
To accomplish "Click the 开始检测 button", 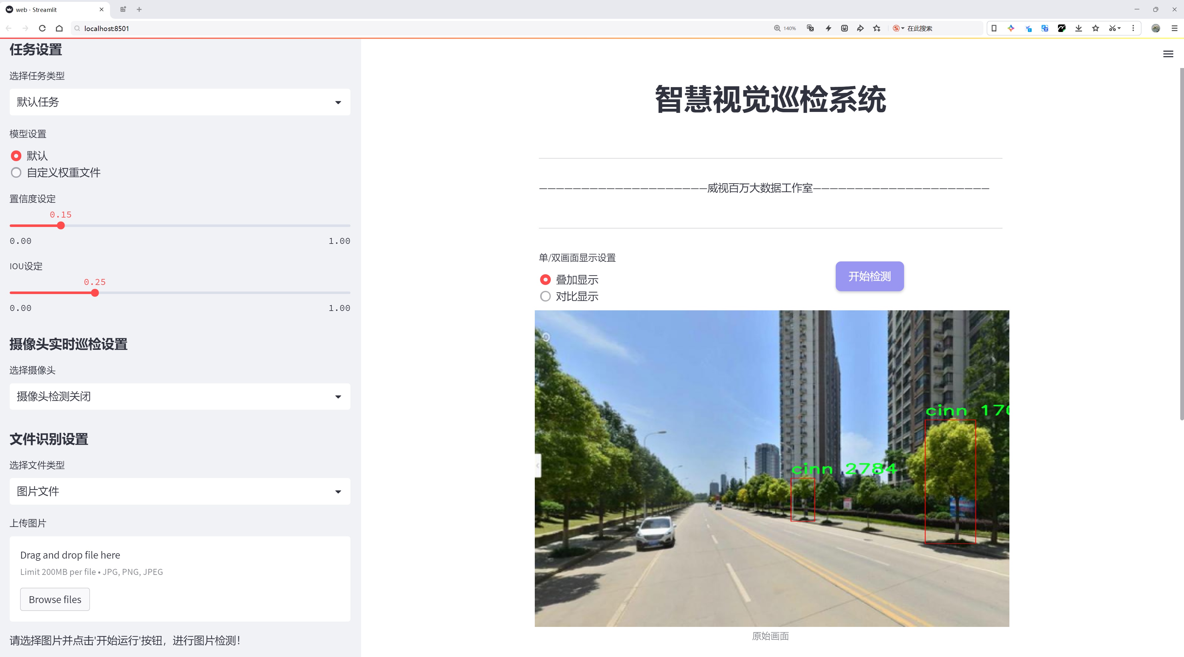I will click(x=870, y=276).
